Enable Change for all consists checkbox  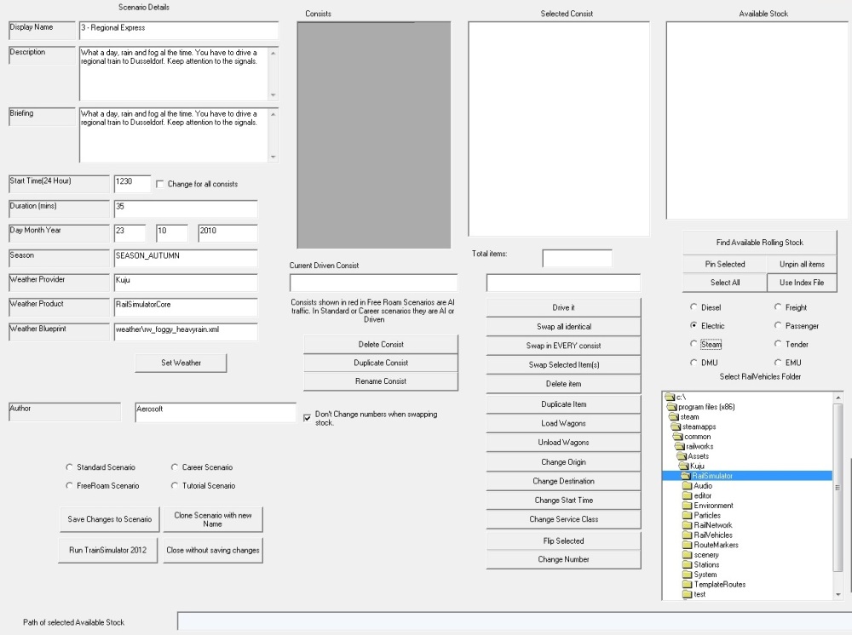[x=159, y=184]
